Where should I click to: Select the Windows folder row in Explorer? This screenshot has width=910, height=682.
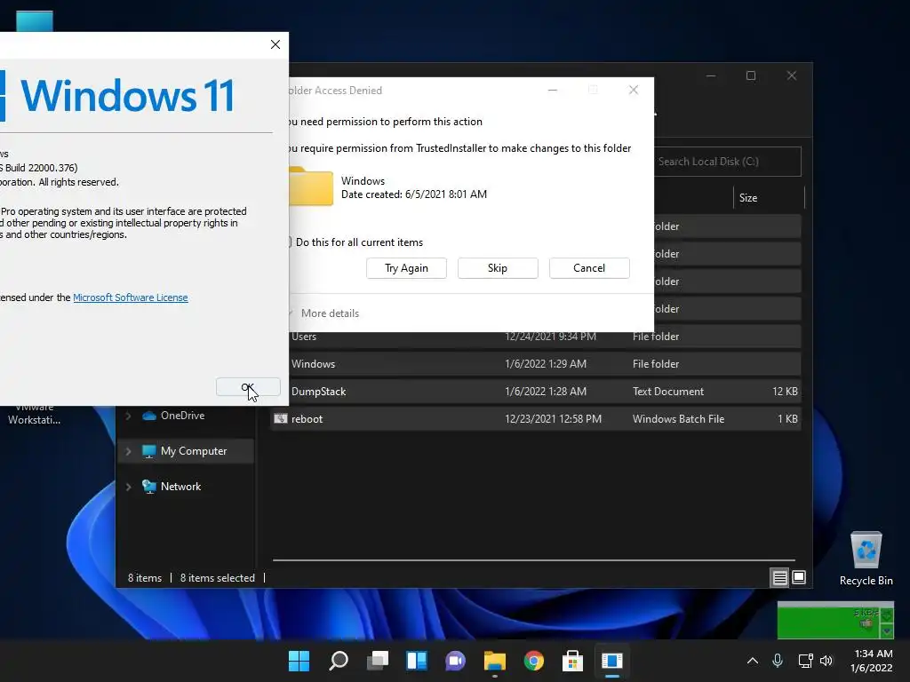pyautogui.click(x=536, y=363)
